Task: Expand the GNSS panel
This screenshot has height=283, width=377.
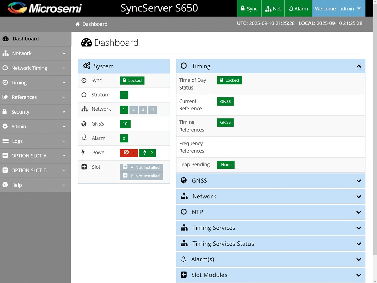Action: 359,181
